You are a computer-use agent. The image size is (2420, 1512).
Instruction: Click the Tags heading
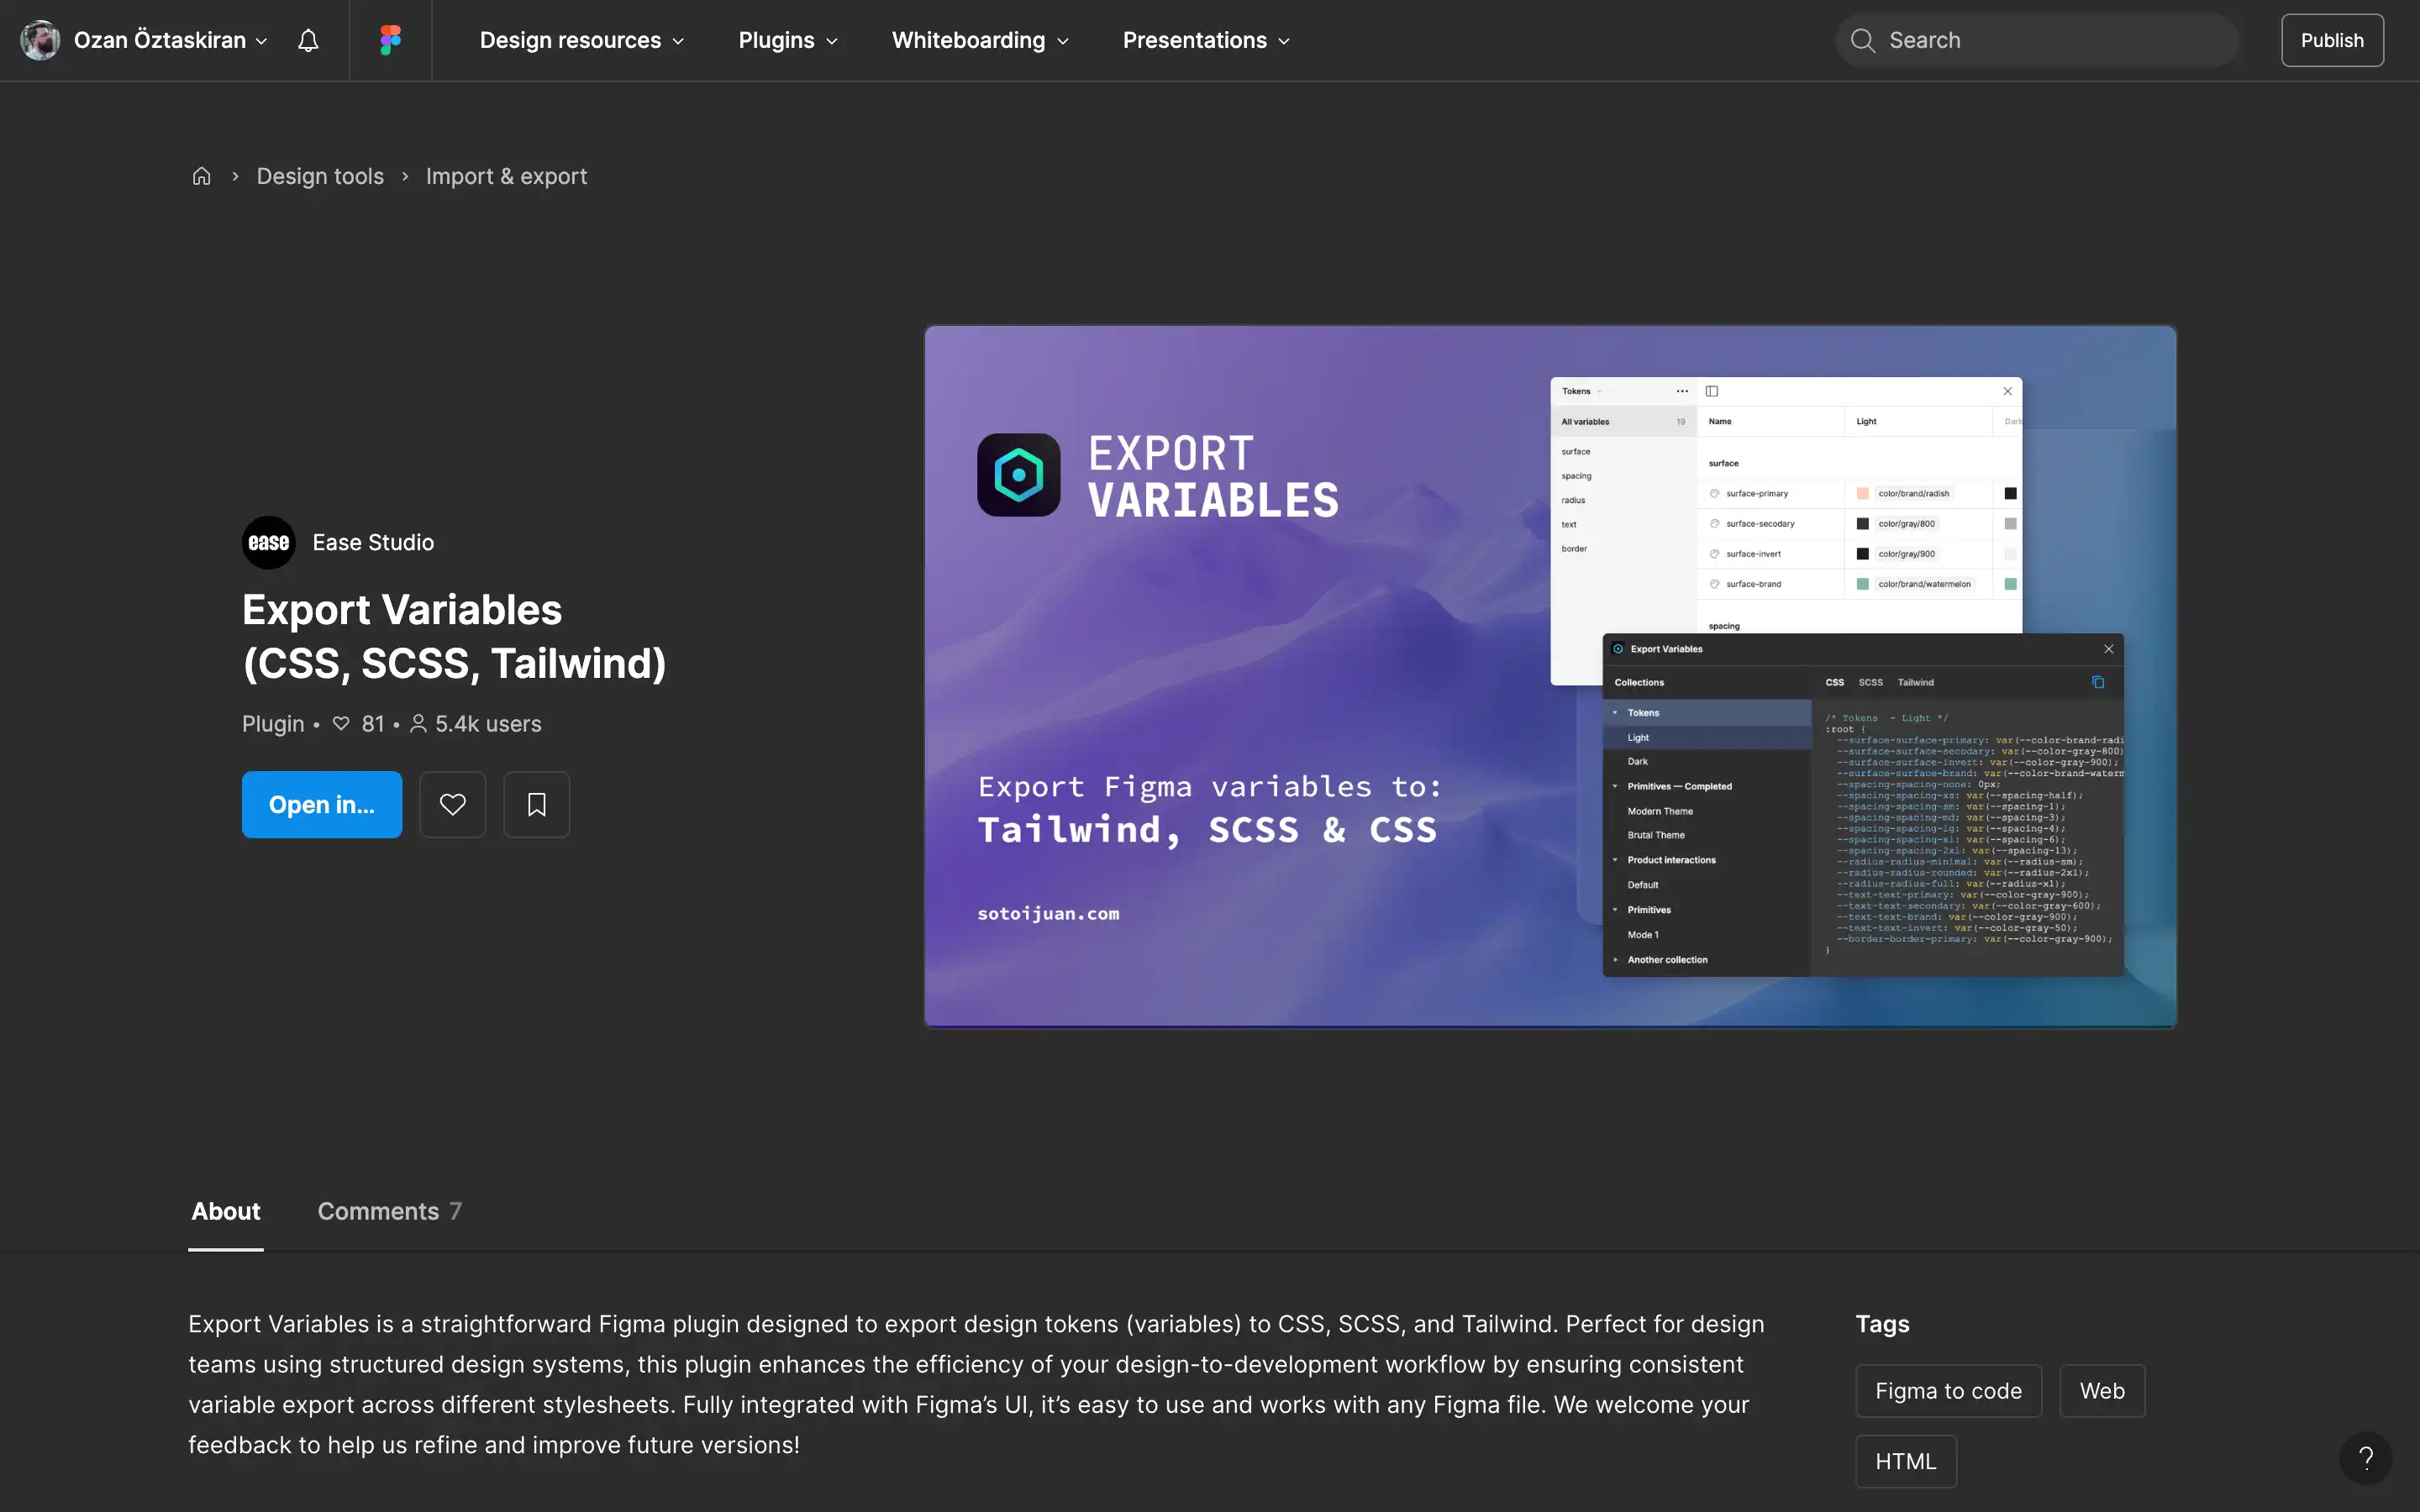tap(1882, 1324)
